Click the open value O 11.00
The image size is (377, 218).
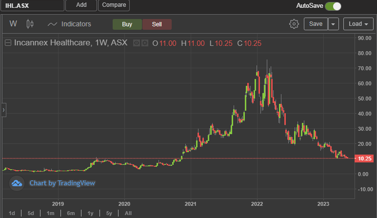tap(164, 43)
